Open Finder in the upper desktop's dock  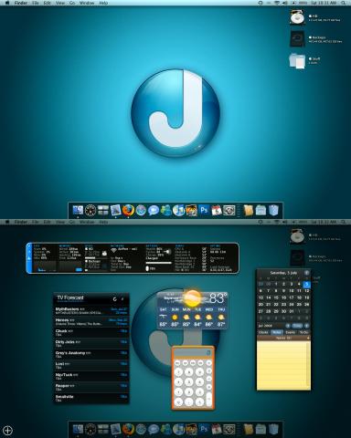(x=78, y=210)
